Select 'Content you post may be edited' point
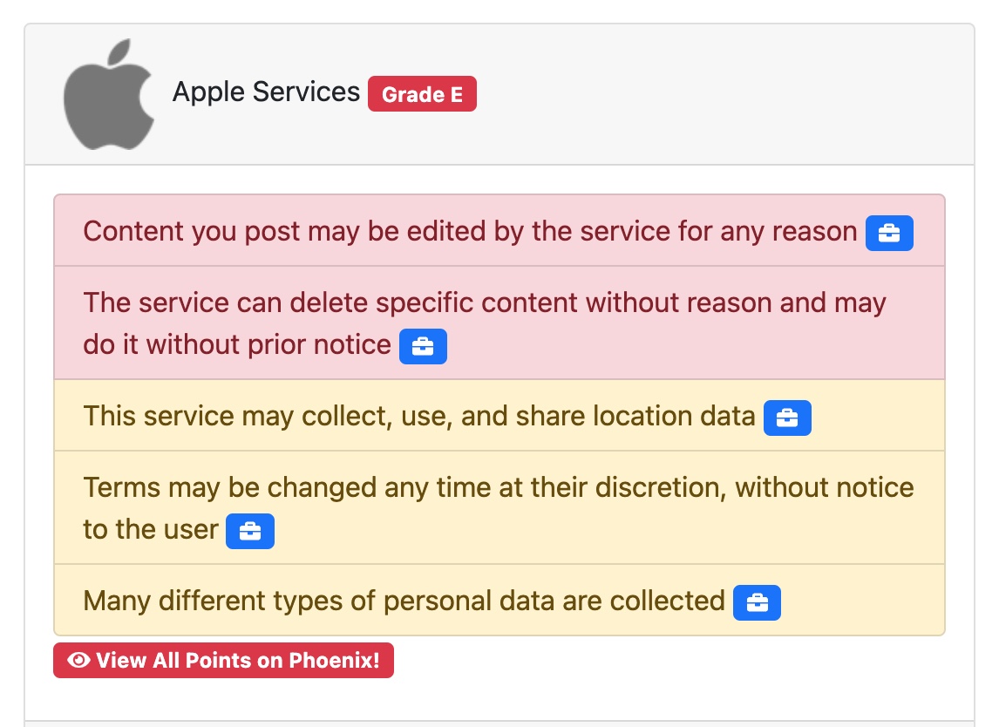This screenshot has height=727, width=999. 470,232
